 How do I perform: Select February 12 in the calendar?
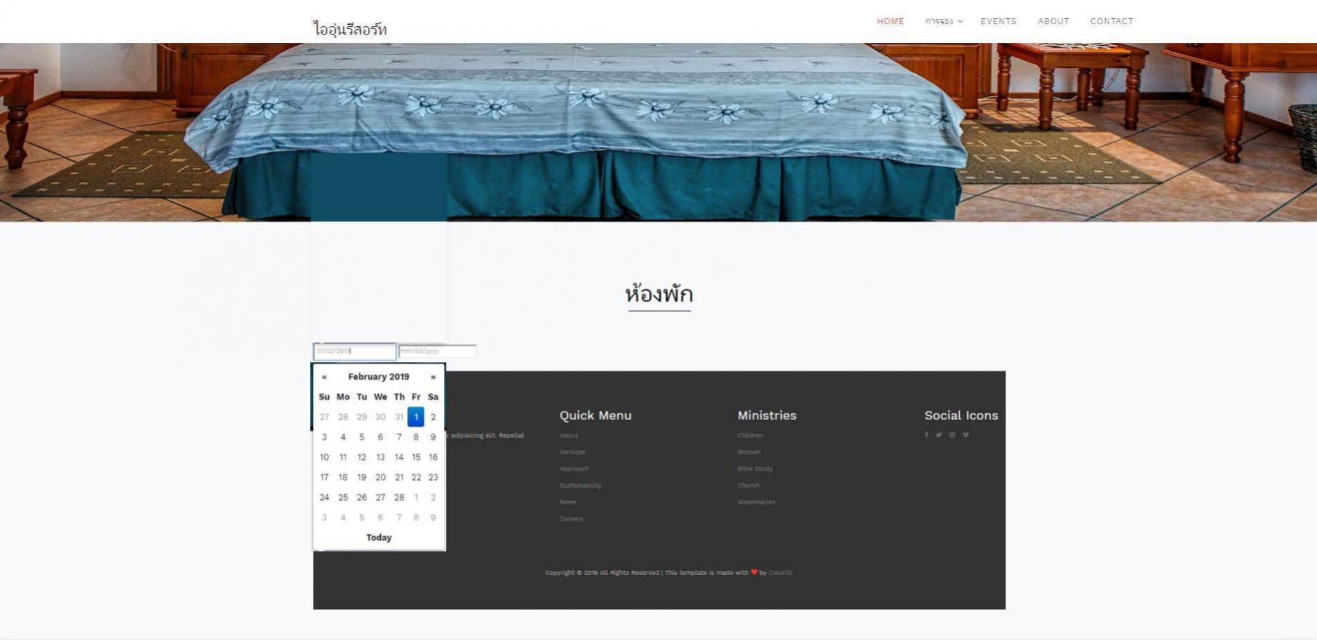click(x=361, y=457)
